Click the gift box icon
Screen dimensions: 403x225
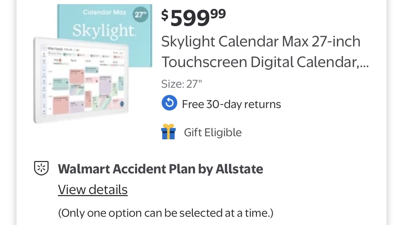tap(168, 132)
